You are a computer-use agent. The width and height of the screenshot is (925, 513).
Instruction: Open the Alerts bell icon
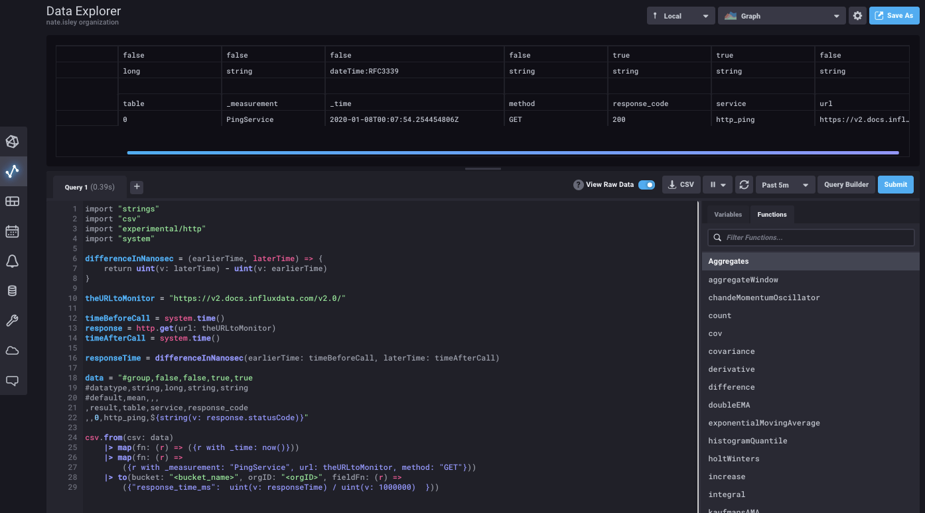[13, 261]
